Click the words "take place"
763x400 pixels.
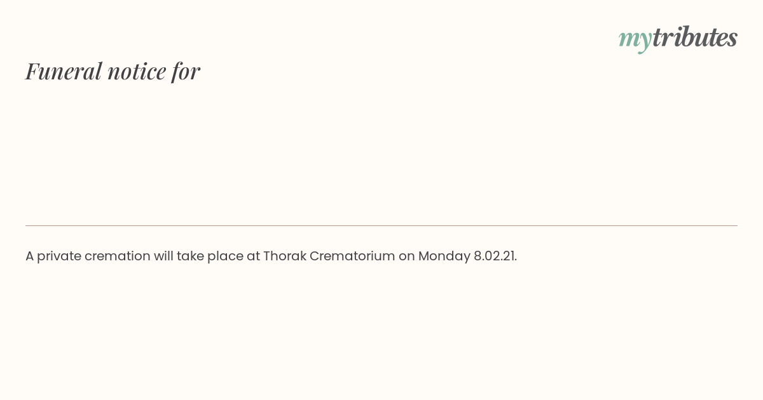(209, 256)
